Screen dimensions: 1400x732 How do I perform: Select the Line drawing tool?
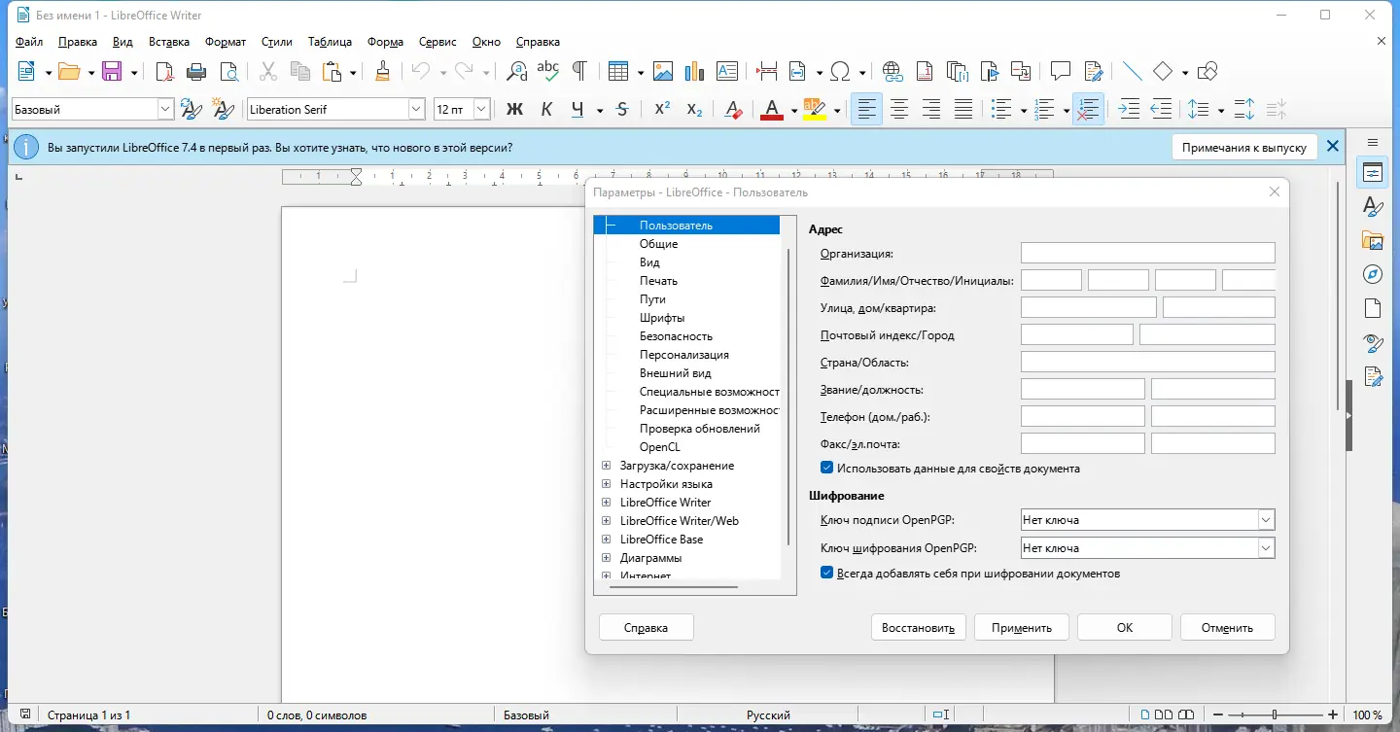(x=1132, y=71)
